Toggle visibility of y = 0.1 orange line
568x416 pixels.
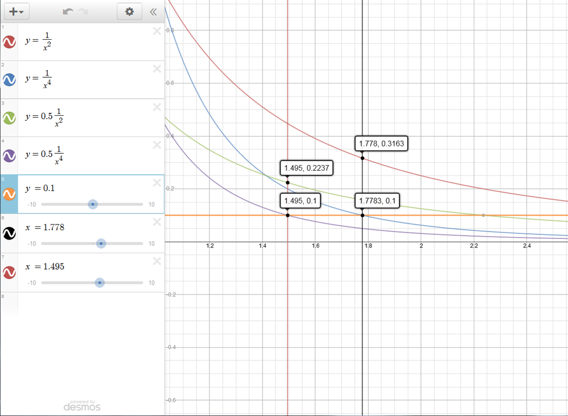(x=9, y=194)
